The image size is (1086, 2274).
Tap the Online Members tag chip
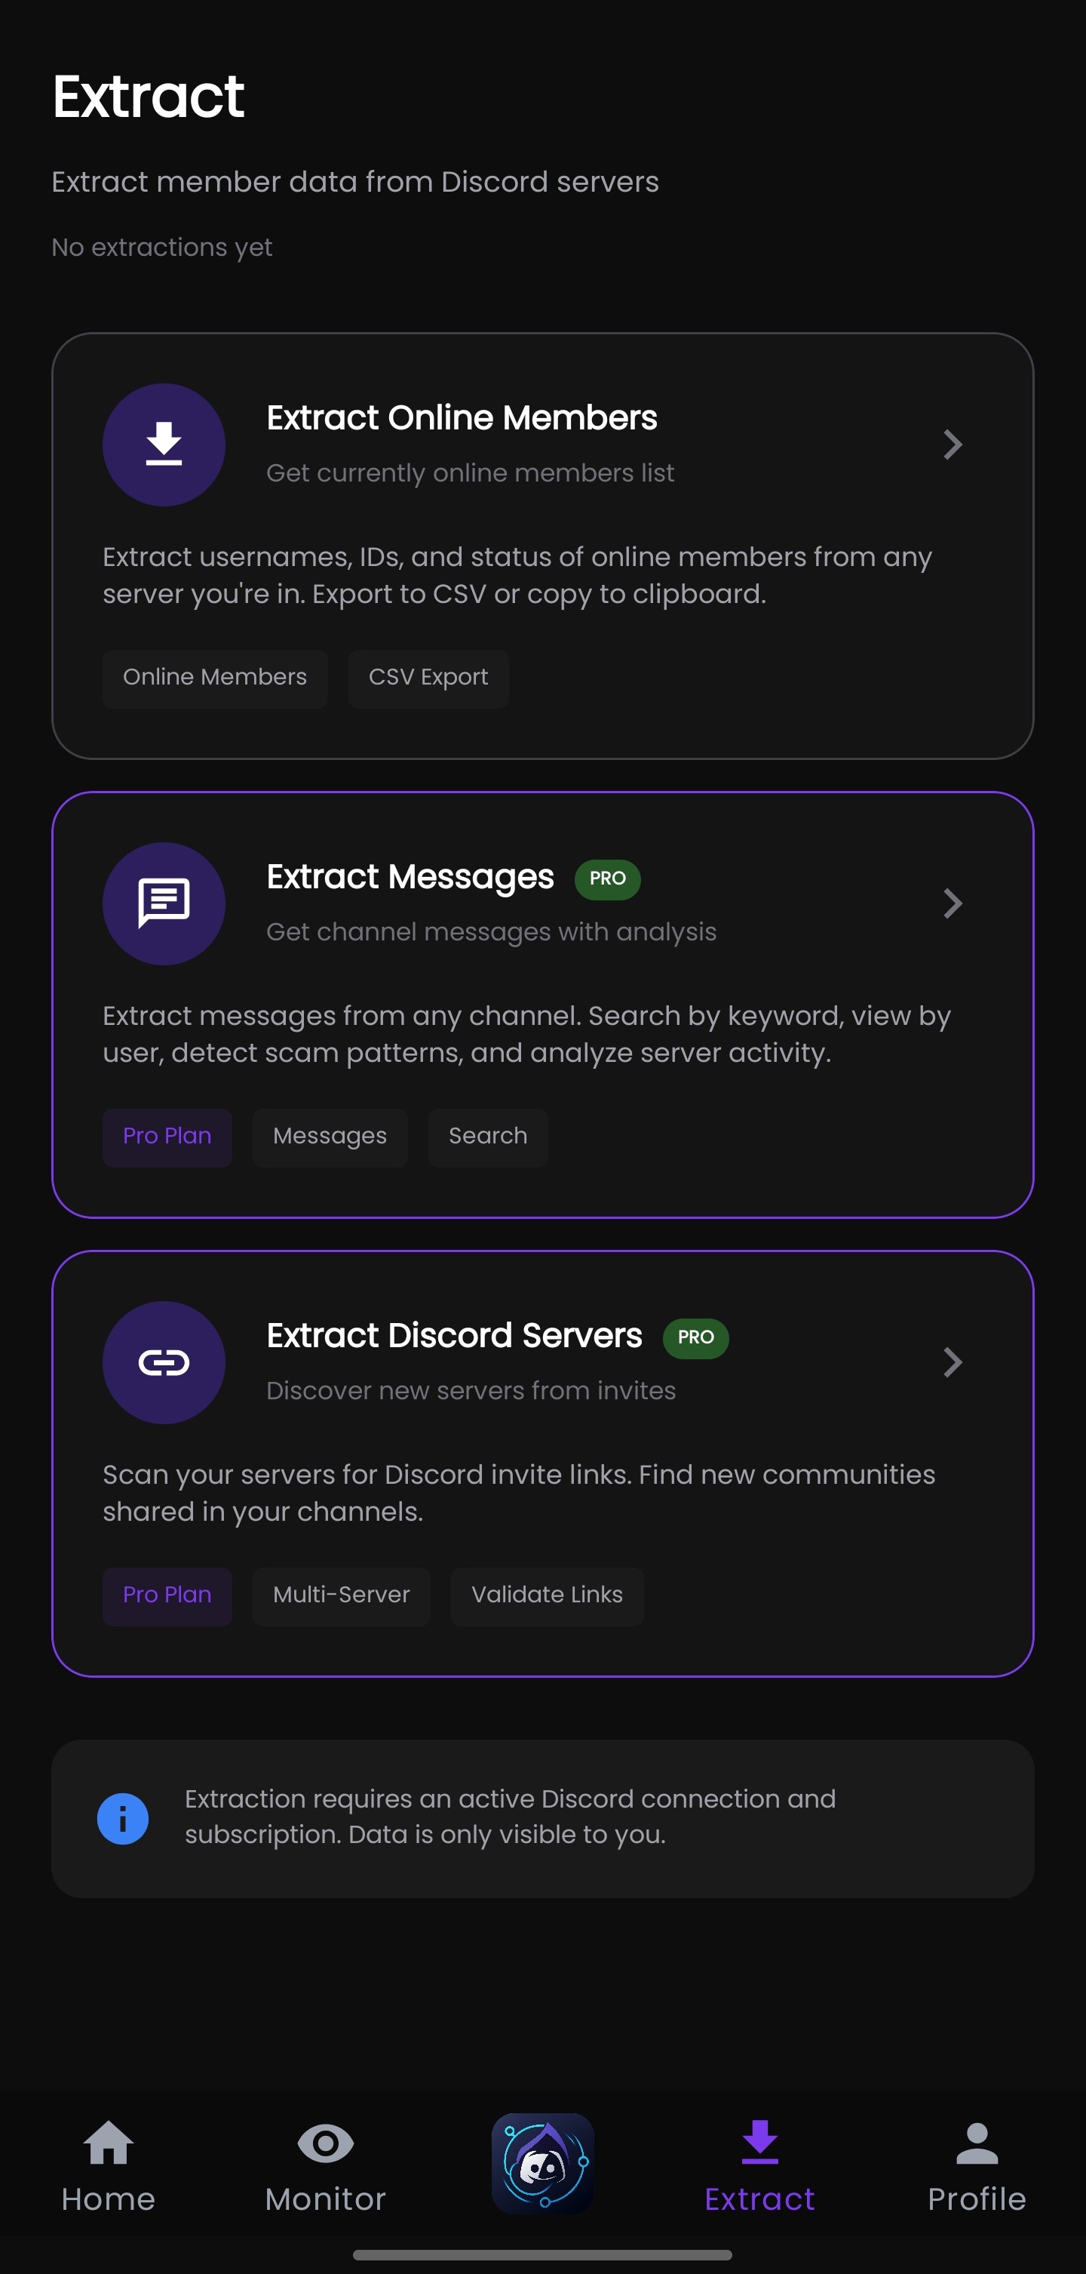point(214,677)
